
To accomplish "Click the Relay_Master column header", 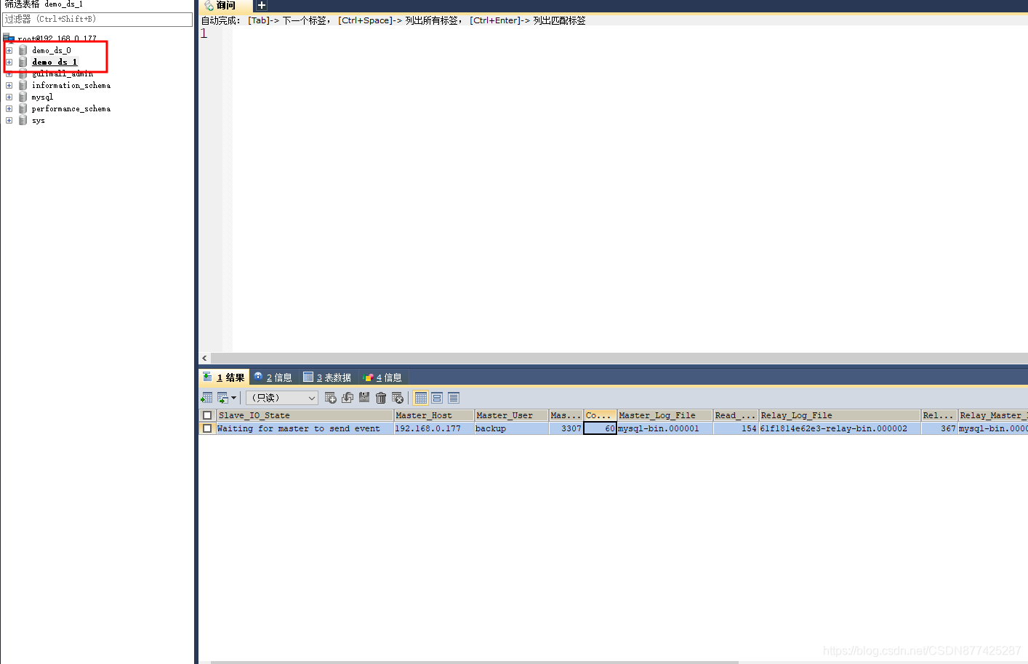I will click(993, 415).
